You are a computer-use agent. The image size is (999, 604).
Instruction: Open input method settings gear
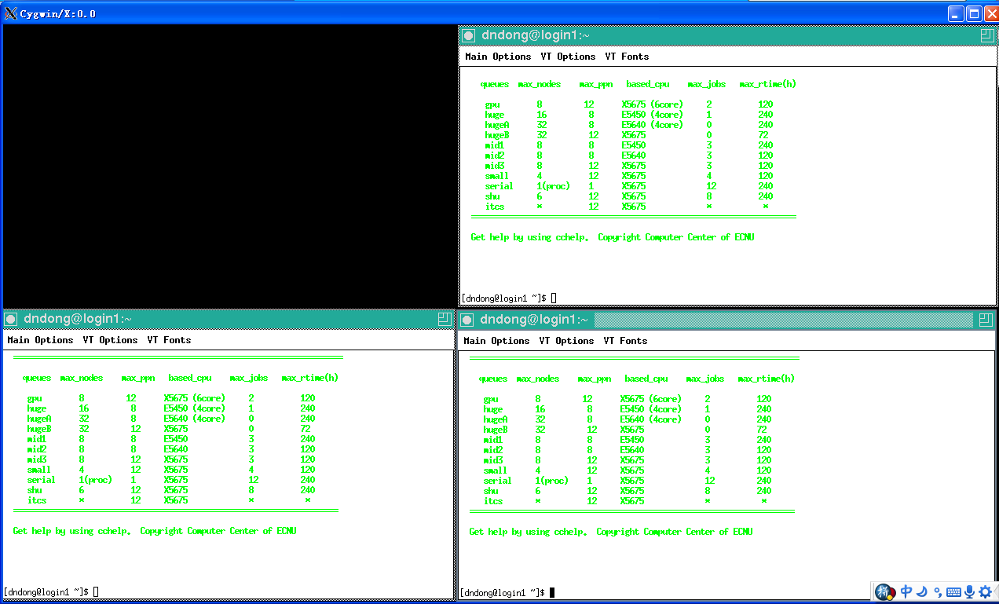pyautogui.click(x=985, y=592)
